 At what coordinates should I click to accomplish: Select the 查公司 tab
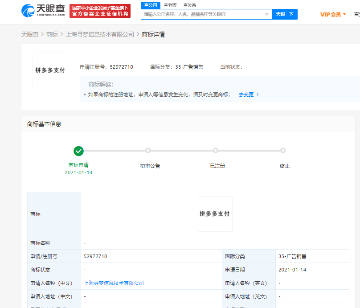click(x=151, y=5)
